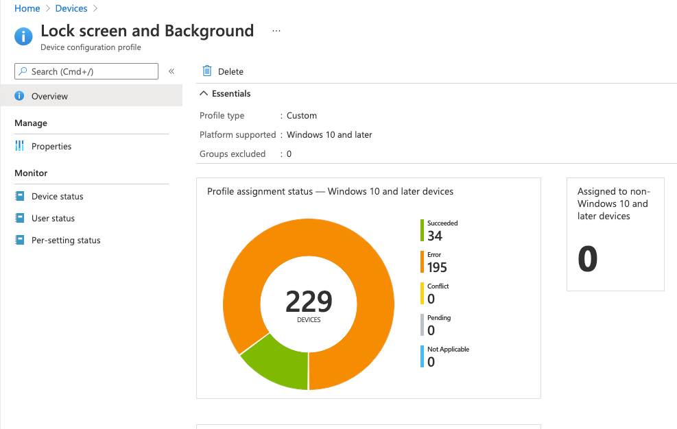Click the Lock screen and Background title
The height and width of the screenshot is (429, 677).
pyautogui.click(x=147, y=31)
